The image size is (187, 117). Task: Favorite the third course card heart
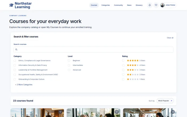173,112
